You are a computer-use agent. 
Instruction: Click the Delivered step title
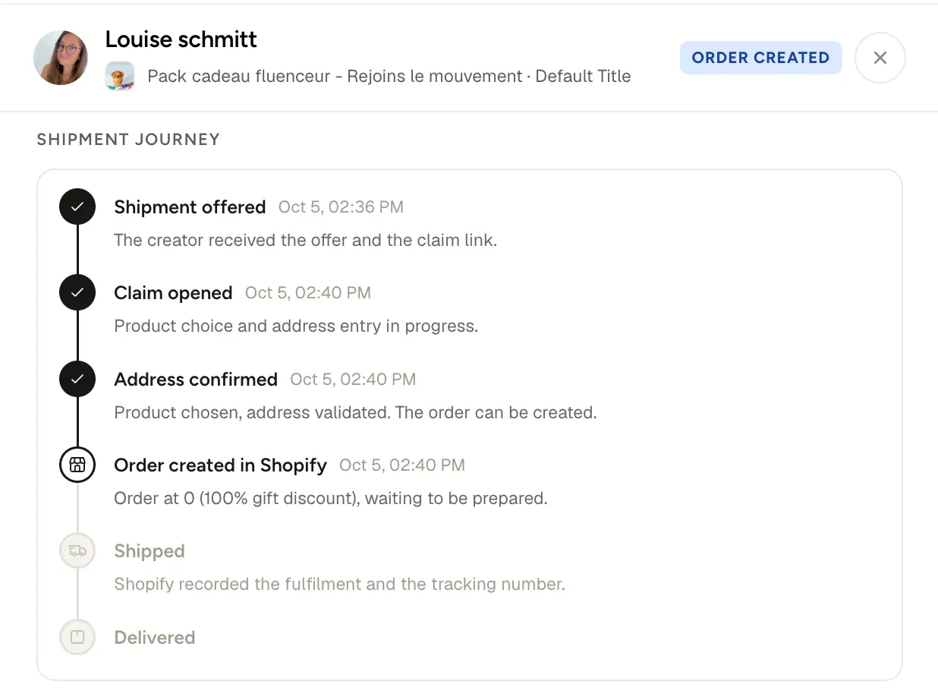pyautogui.click(x=155, y=638)
